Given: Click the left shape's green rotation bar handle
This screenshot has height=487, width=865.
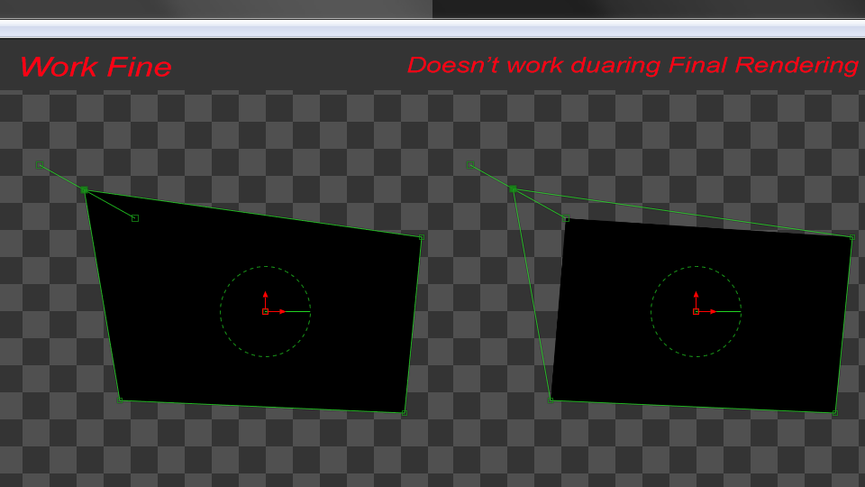Looking at the screenshot, I should pos(298,312).
